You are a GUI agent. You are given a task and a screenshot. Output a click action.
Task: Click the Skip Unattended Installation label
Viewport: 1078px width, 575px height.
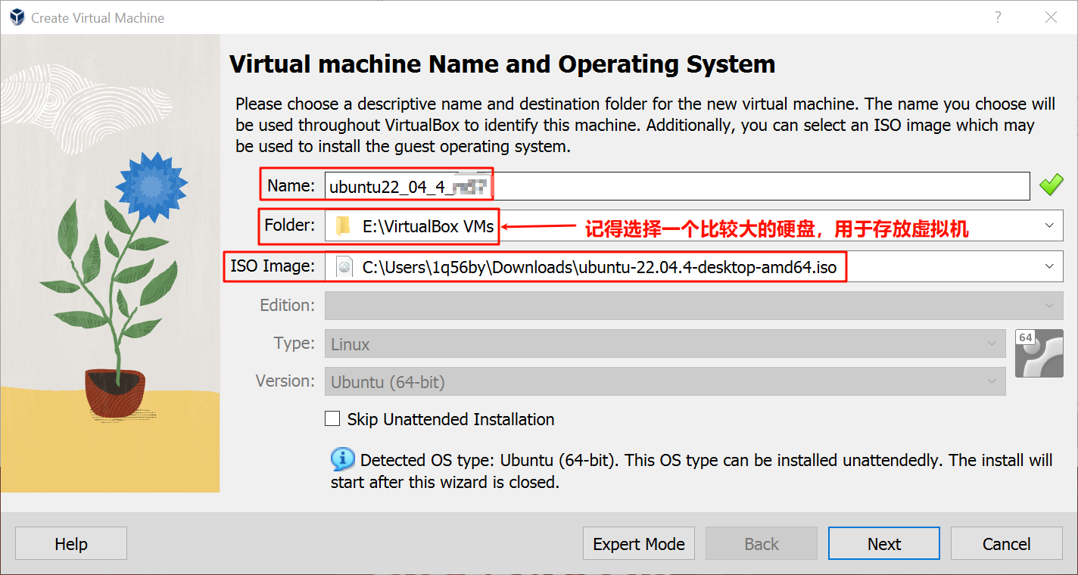[450, 419]
